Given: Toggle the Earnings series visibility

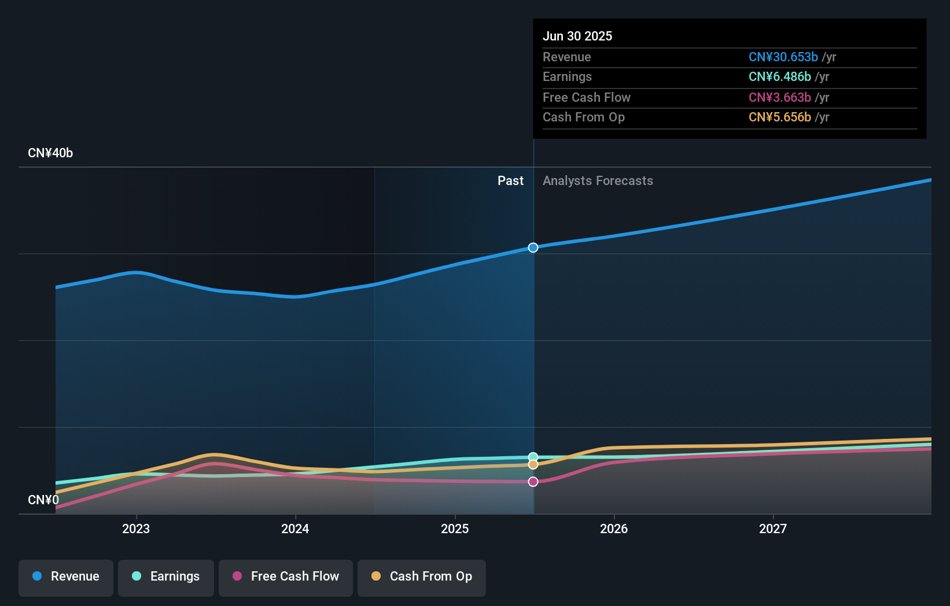Looking at the screenshot, I should [x=166, y=577].
